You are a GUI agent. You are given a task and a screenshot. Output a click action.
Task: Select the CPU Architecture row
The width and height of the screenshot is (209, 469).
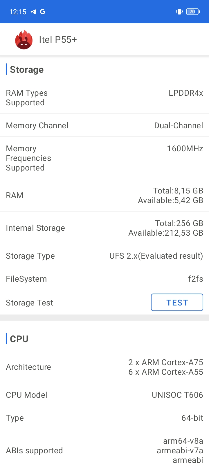tap(105, 367)
